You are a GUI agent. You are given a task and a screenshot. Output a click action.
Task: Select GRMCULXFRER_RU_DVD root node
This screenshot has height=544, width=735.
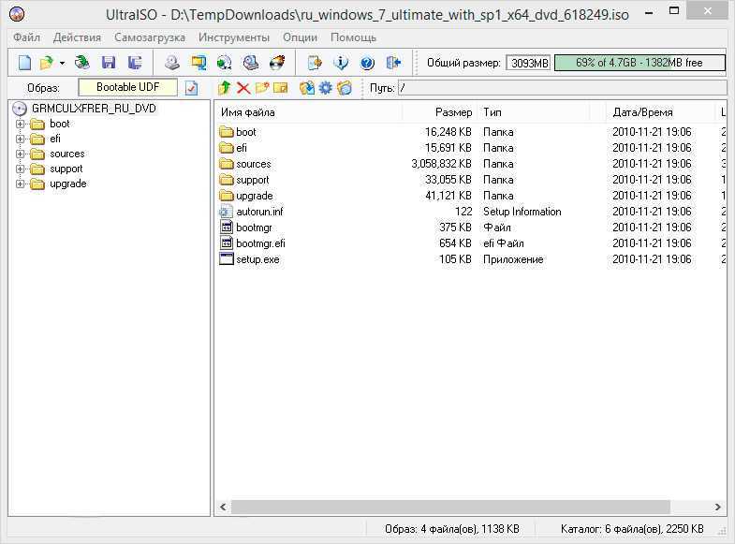tap(94, 109)
